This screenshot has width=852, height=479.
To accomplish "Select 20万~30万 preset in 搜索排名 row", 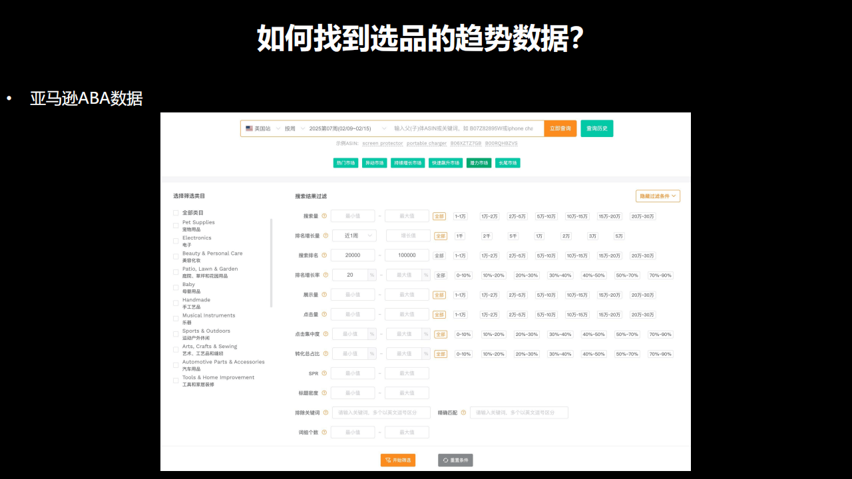I will pos(643,255).
